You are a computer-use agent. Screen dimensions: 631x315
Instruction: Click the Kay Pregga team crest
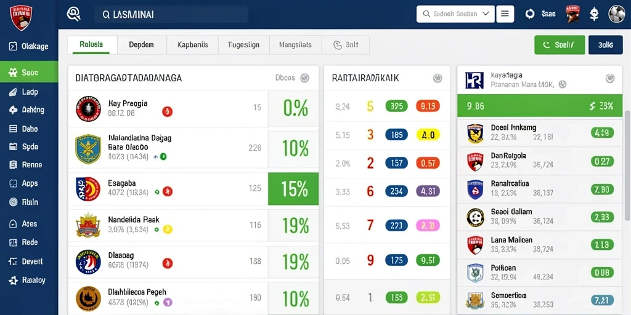point(88,109)
